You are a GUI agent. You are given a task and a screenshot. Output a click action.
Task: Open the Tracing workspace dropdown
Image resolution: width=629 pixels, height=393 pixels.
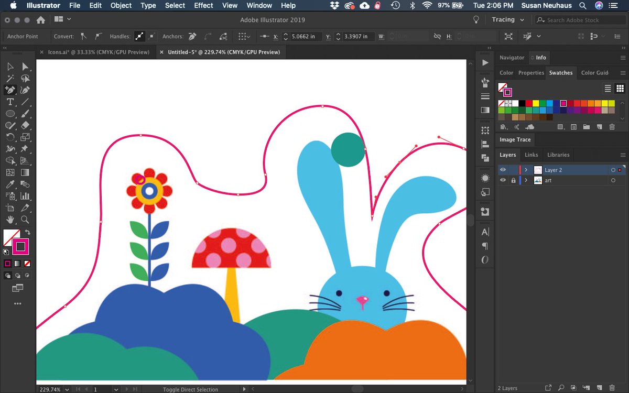(x=507, y=20)
